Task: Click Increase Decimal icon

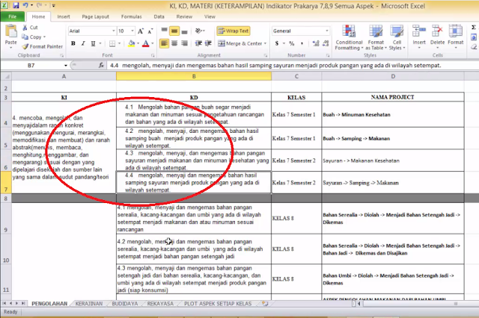Action: [x=316, y=43]
